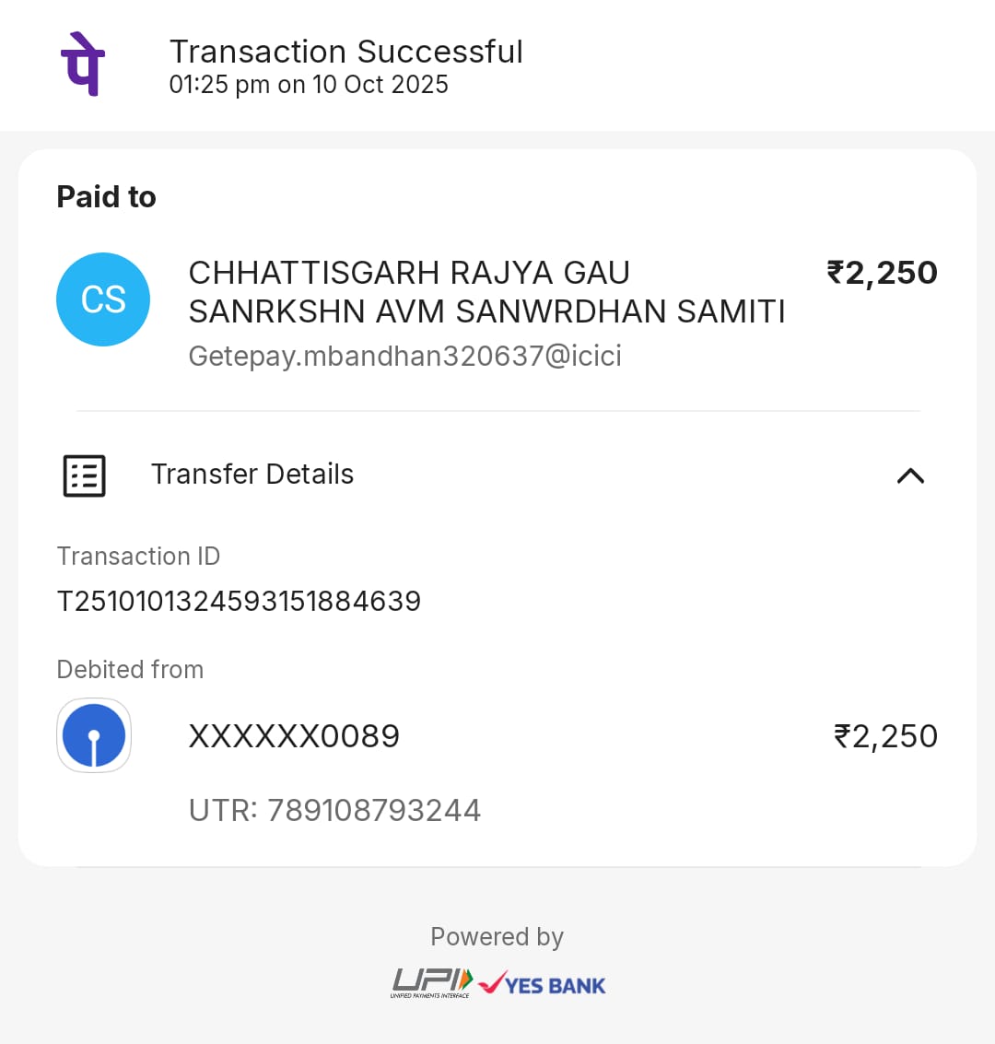Click the Paid to heading
This screenshot has height=1044, width=995.
107,197
